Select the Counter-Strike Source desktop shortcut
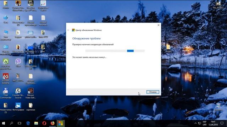 click(x=18, y=93)
